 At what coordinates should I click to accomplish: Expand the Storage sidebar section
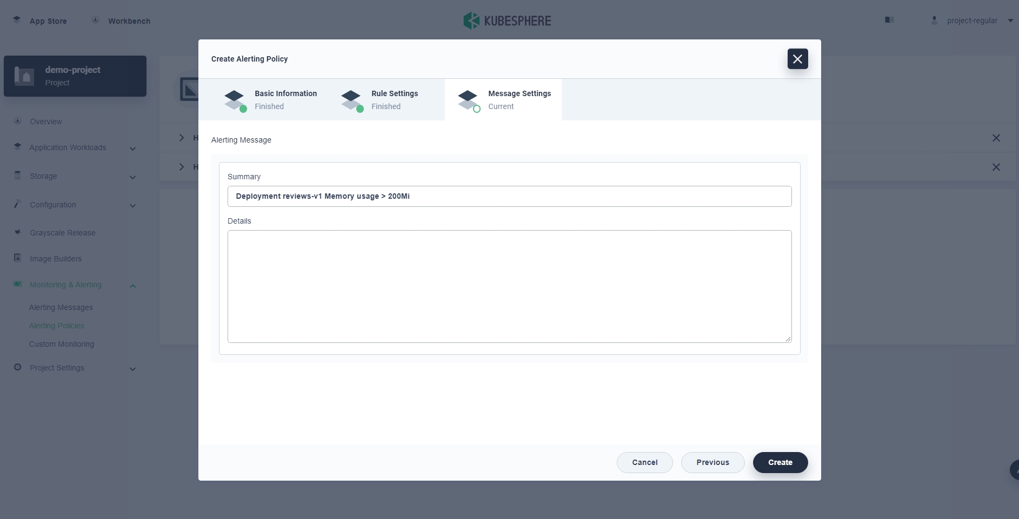click(132, 177)
